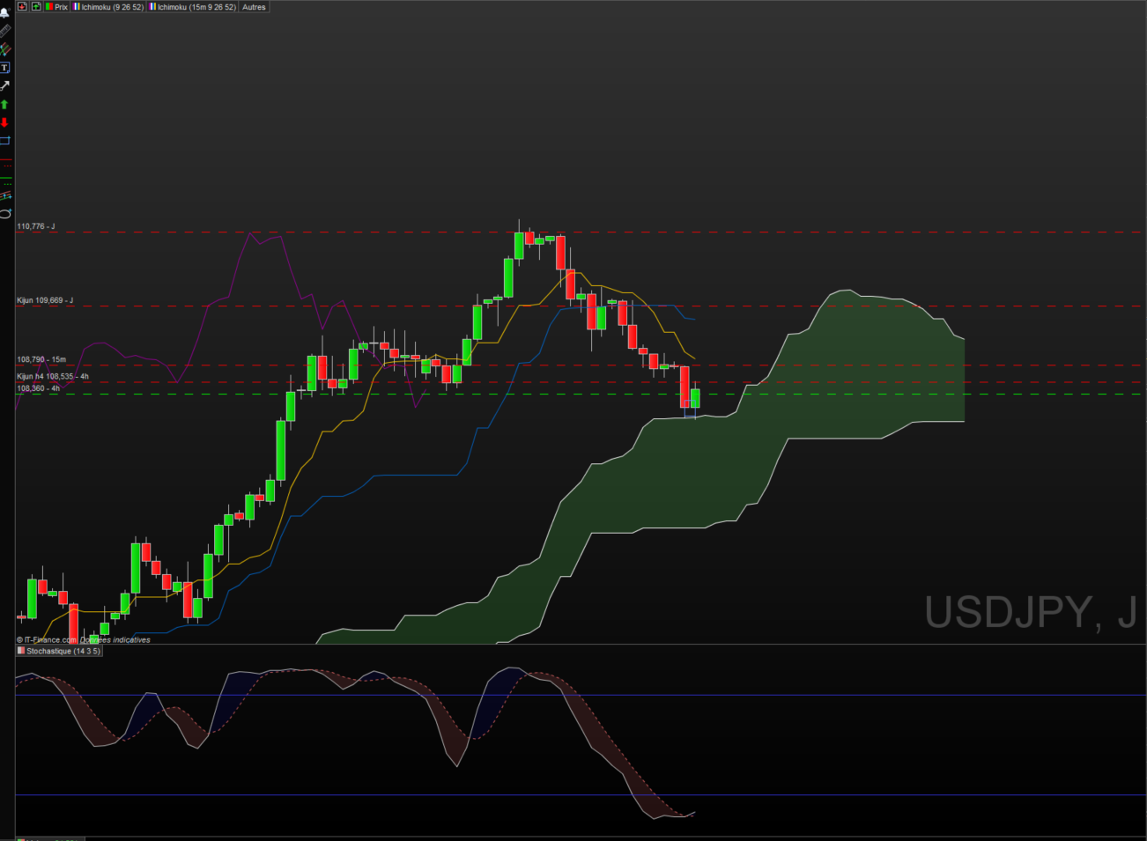
Task: Select the ellipse drawing tool
Action: point(4,214)
